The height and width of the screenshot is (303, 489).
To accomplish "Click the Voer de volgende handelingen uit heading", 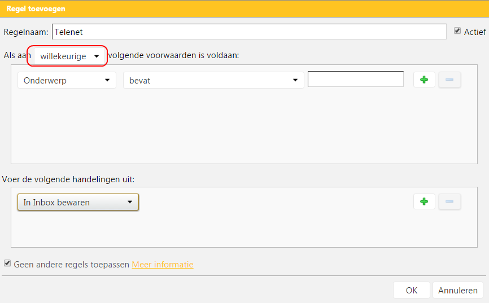I will tap(68, 179).
